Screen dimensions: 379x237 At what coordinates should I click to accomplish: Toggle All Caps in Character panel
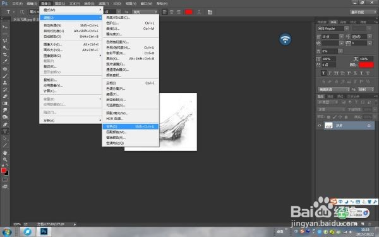[336, 73]
